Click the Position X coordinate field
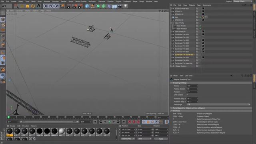The height and width of the screenshot is (144, 256). [128, 130]
